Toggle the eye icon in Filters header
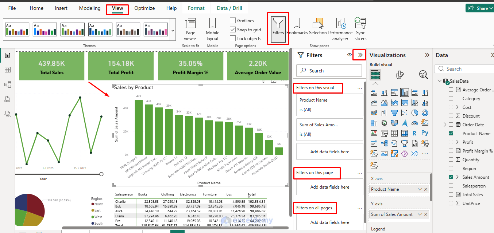This screenshot has width=494, height=233. tap(350, 55)
